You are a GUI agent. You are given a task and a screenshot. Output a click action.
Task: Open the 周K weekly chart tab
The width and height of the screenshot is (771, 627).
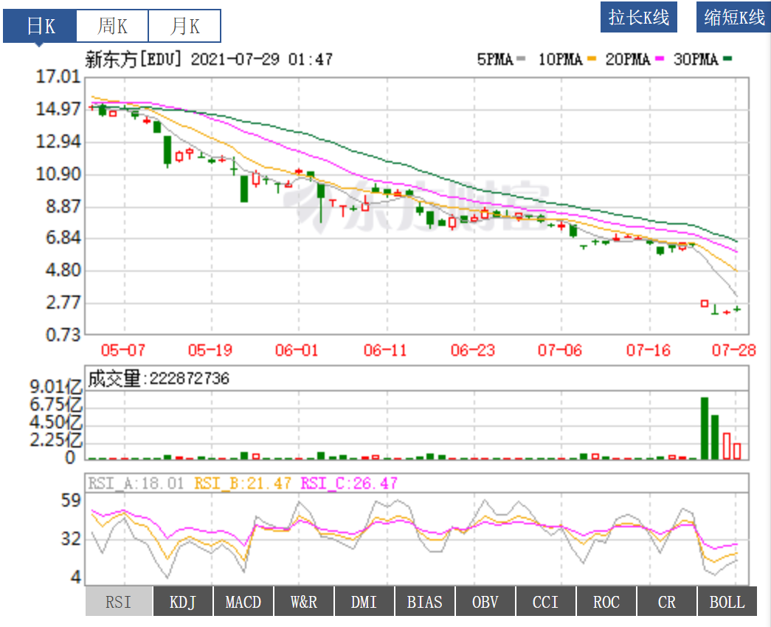112,27
